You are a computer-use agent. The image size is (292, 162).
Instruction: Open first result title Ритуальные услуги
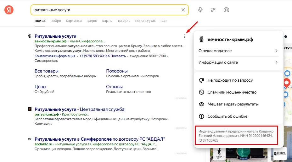[55, 36]
